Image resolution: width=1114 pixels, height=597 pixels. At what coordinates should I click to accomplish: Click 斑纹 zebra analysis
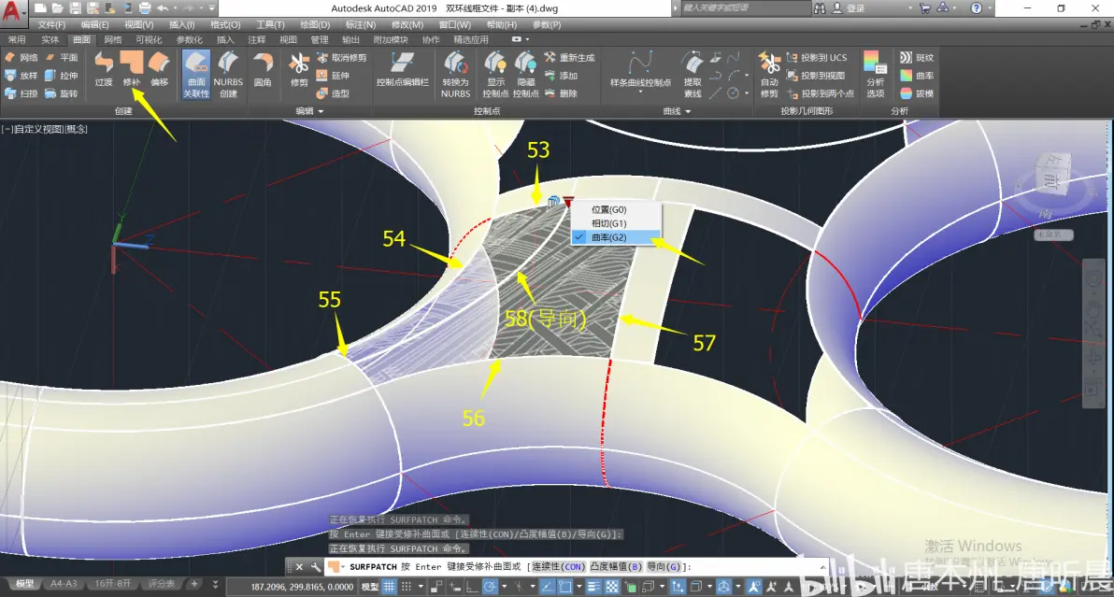point(917,58)
